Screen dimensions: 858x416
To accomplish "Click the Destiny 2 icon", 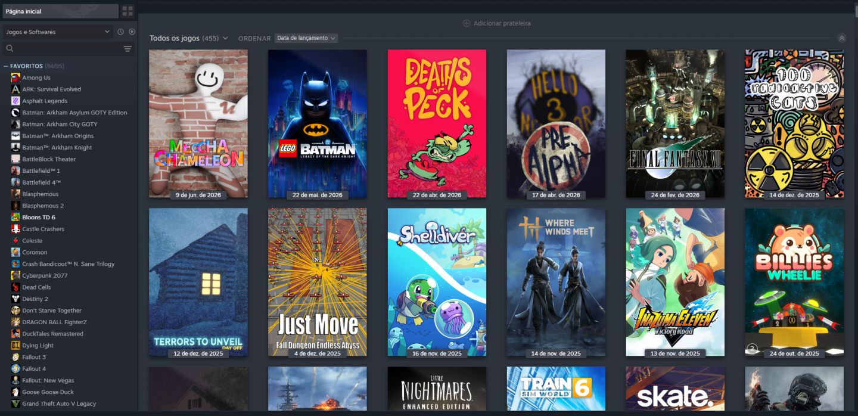I will coord(15,299).
